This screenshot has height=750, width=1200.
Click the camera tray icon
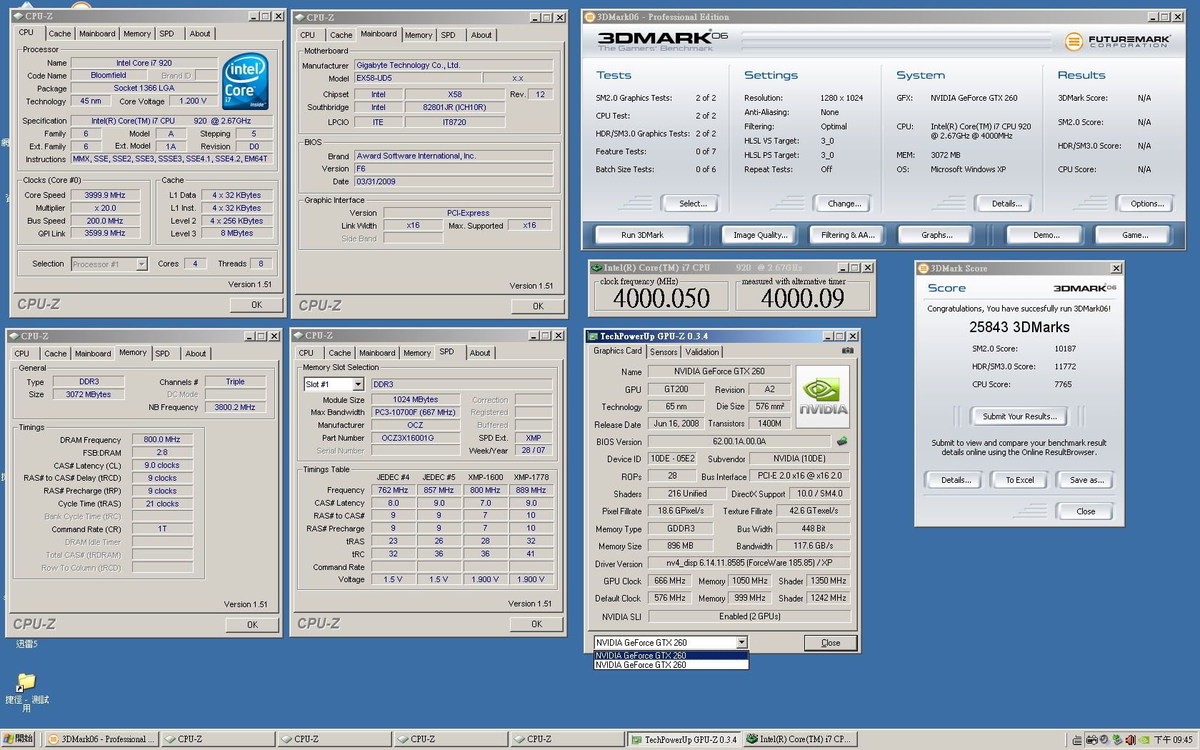(1092, 739)
